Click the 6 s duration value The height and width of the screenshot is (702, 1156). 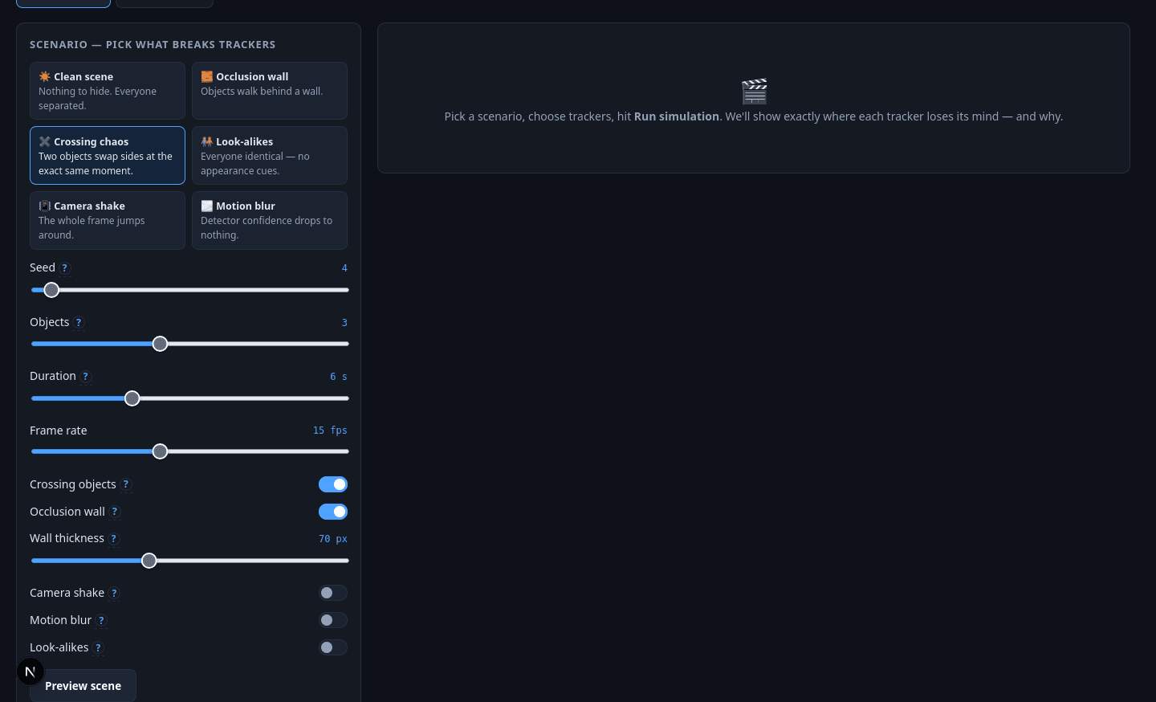339,377
